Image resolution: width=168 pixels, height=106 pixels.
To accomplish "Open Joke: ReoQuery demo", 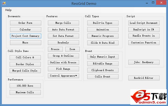I will point(144,62).
